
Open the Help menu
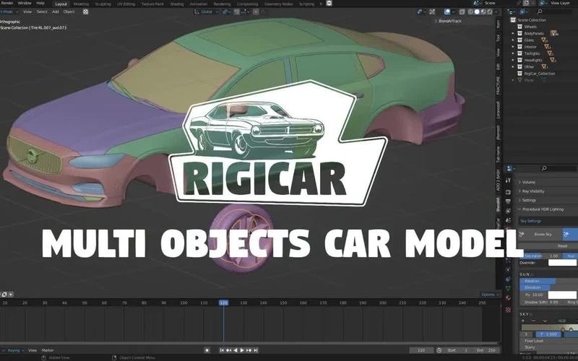[40, 3]
